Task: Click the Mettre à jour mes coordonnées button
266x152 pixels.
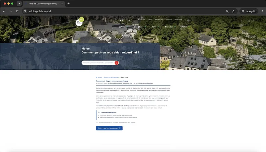Action: [x=109, y=128]
